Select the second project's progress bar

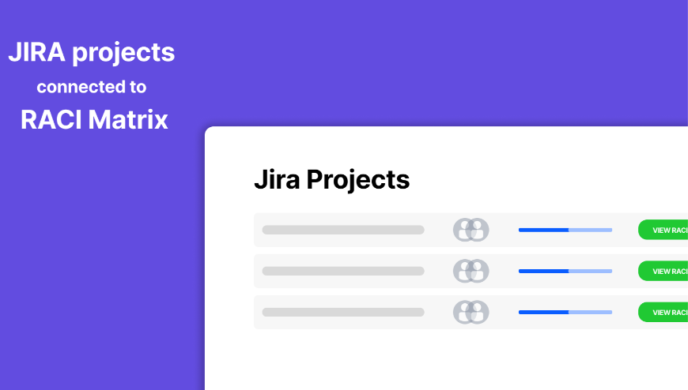point(565,271)
